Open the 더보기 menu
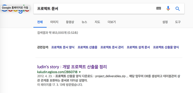 coord(112,22)
